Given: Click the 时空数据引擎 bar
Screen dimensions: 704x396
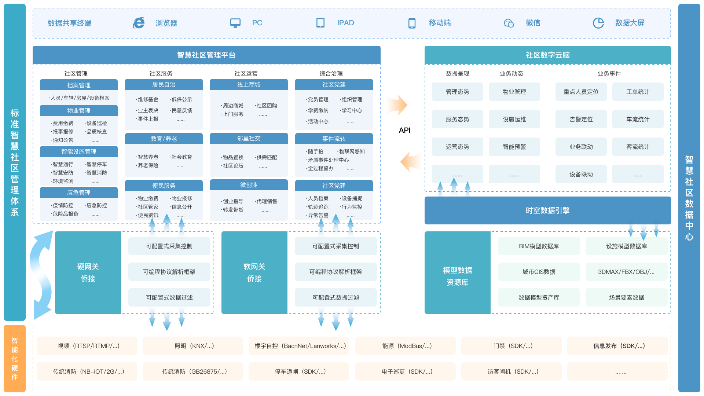Looking at the screenshot, I should [547, 210].
